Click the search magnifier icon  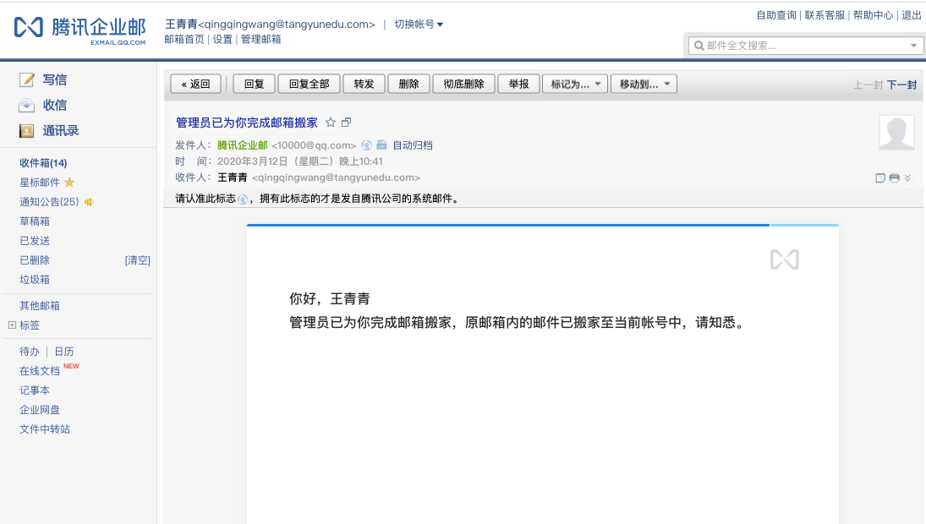[x=699, y=46]
